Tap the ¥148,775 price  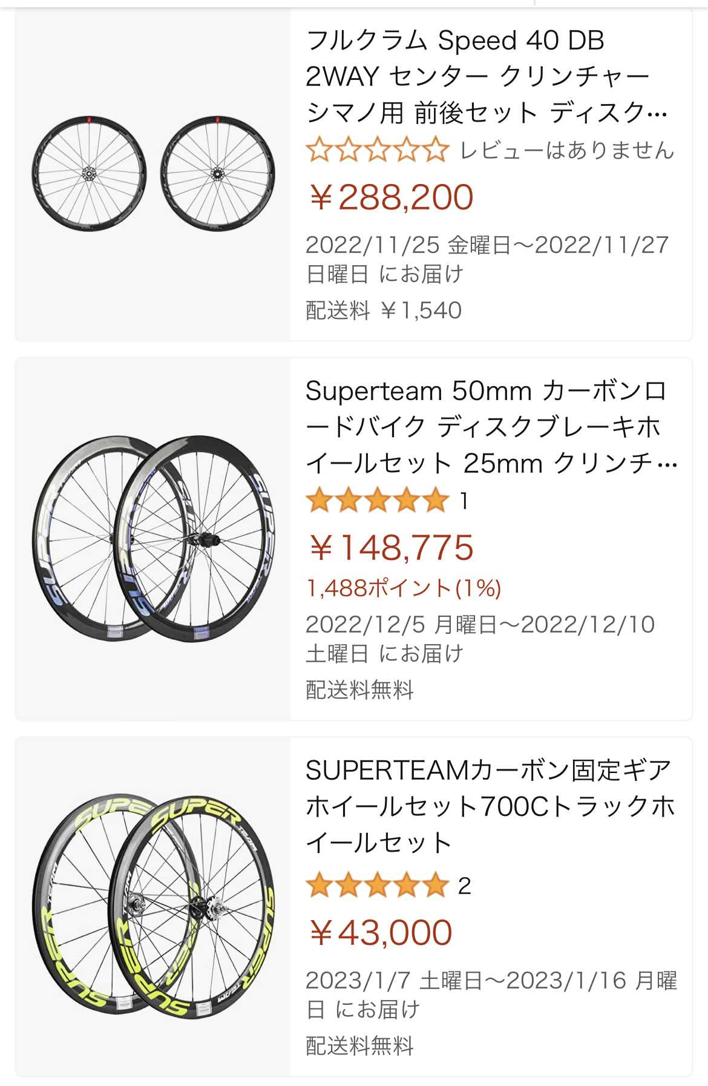[x=391, y=548]
